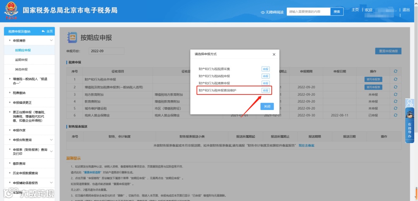Open the 申报错误更正 menu item
The height and width of the screenshot is (201, 418).
(29, 102)
